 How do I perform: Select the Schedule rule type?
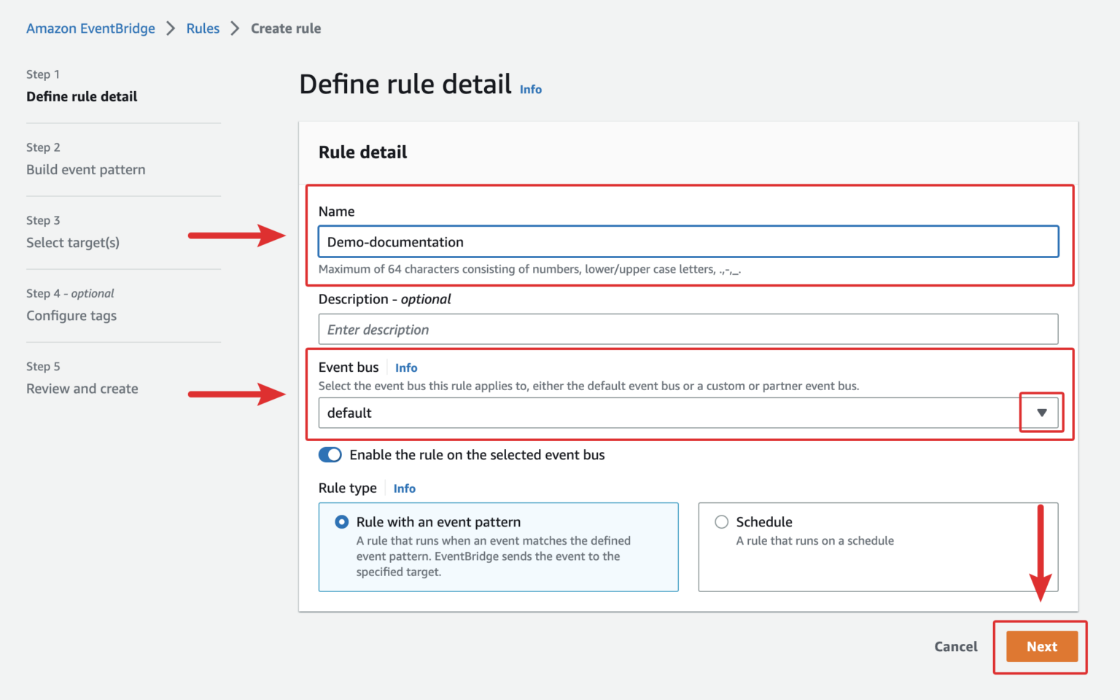pyautogui.click(x=721, y=521)
